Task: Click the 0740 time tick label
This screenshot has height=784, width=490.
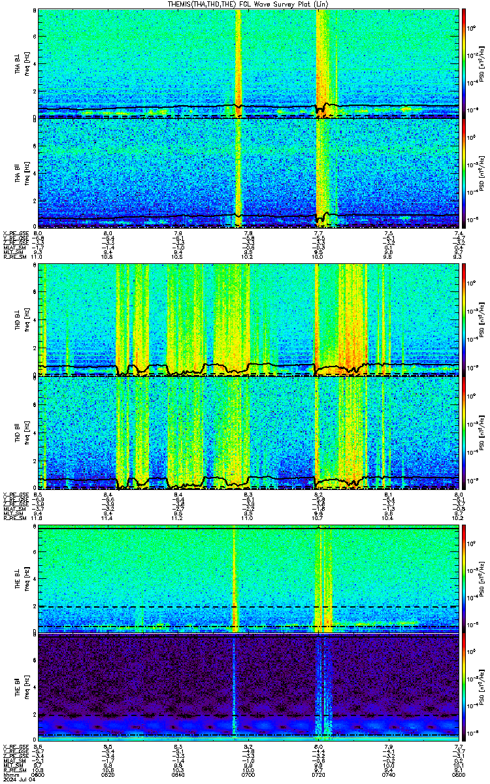Action: tap(388, 774)
